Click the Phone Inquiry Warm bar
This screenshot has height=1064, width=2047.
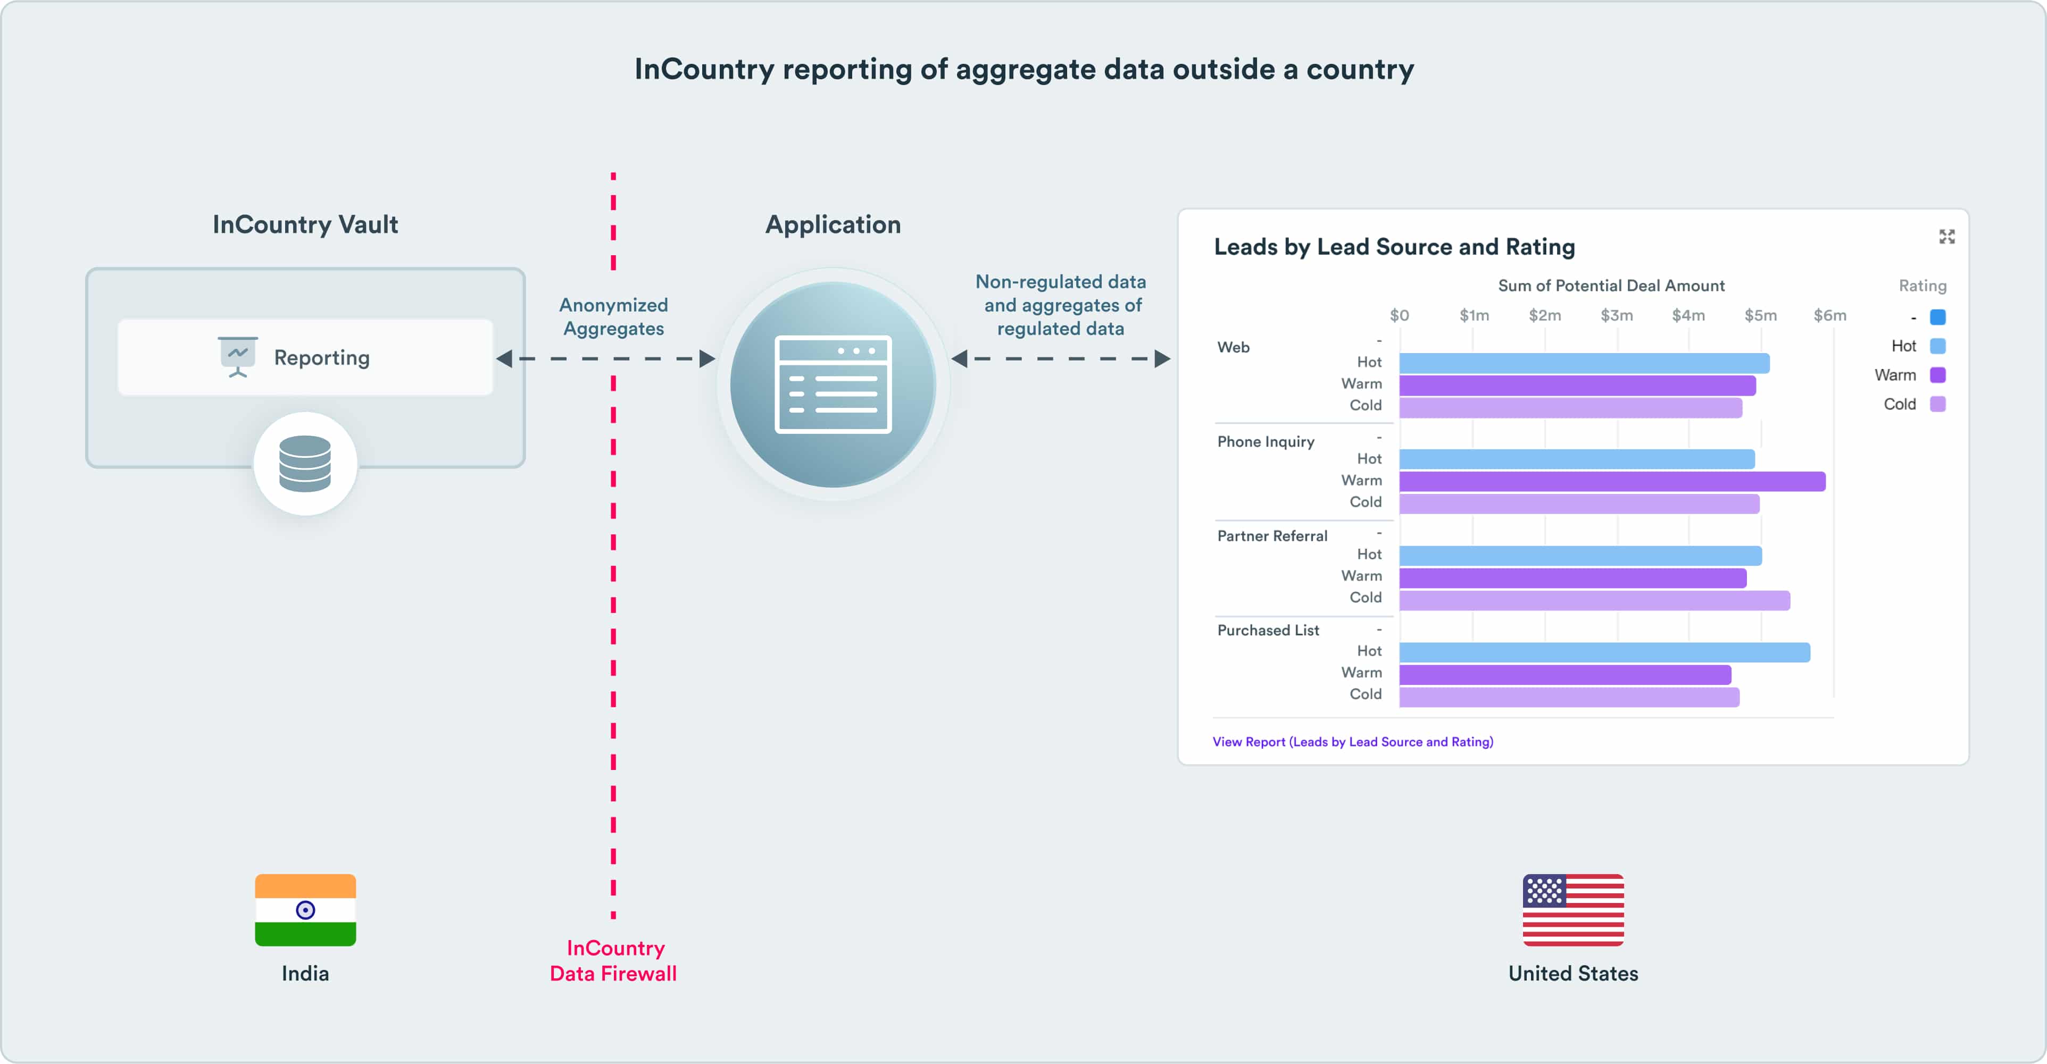(1612, 481)
